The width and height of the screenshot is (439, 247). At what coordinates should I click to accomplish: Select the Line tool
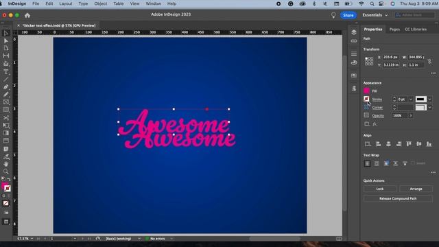coord(6,80)
